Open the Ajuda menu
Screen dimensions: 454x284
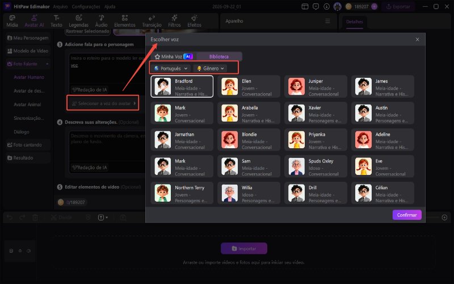coord(110,6)
